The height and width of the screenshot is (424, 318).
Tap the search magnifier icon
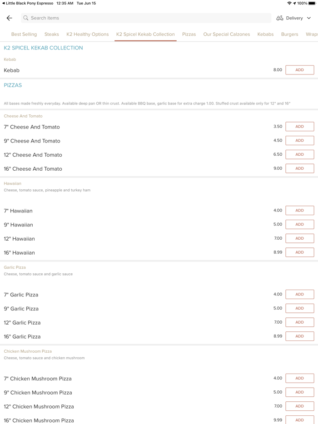[x=26, y=18]
